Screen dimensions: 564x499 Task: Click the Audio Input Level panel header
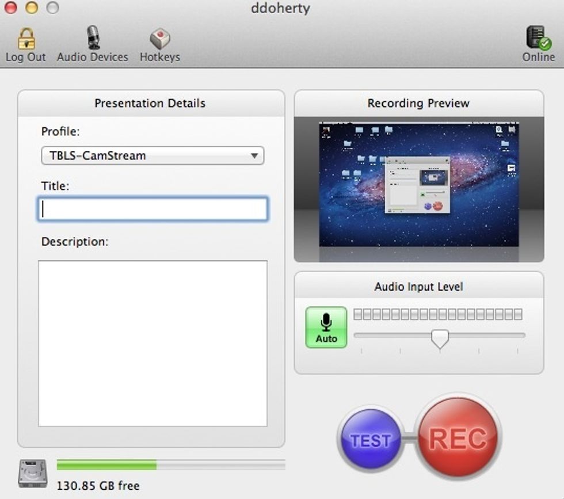pyautogui.click(x=418, y=286)
